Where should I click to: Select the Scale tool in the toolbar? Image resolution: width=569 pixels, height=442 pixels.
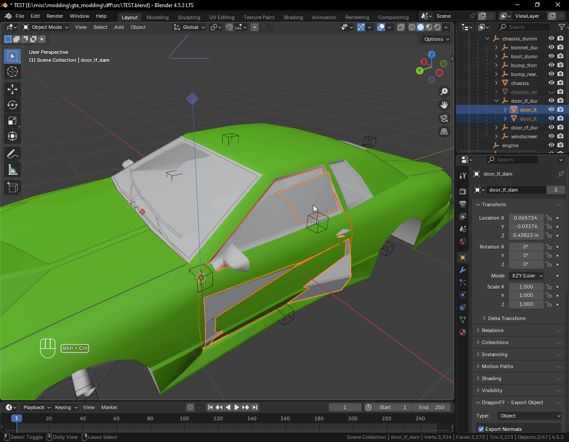(x=12, y=121)
